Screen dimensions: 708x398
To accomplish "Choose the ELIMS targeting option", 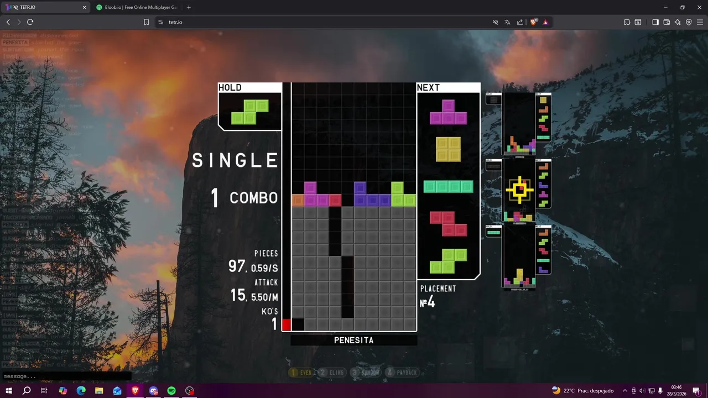I will (x=331, y=373).
